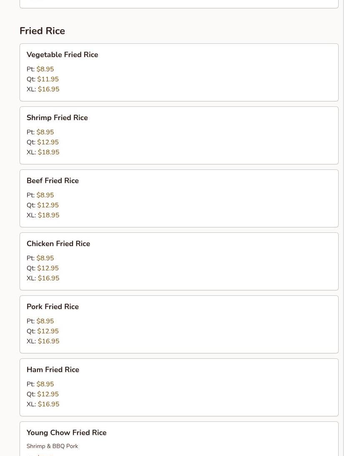Select the Shrimp Fried Rice title
This screenshot has width=352, height=456.
(57, 118)
